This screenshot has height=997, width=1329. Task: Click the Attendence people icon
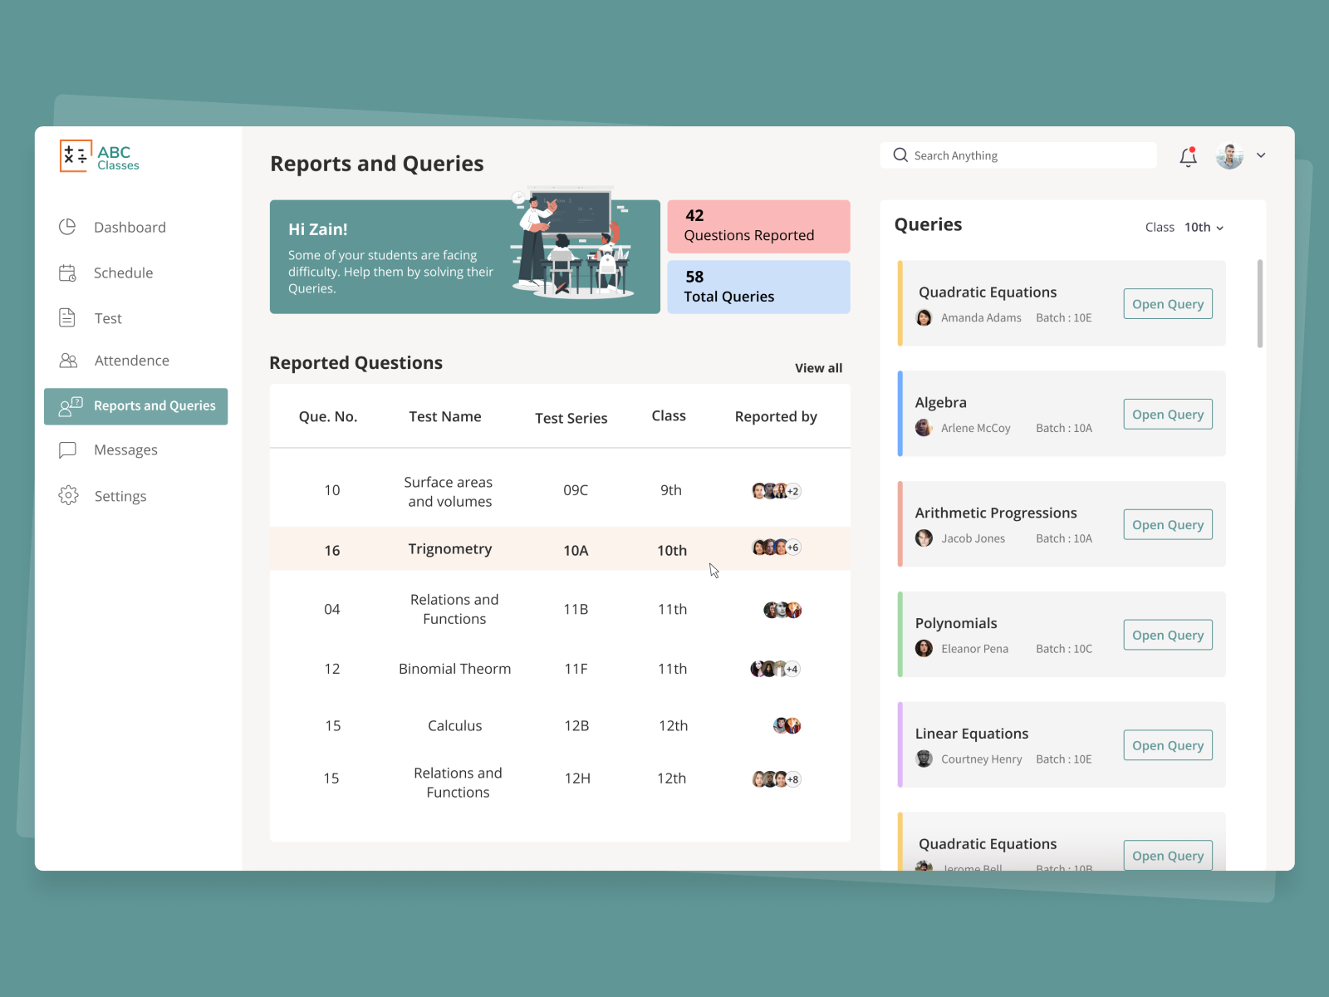(x=67, y=361)
